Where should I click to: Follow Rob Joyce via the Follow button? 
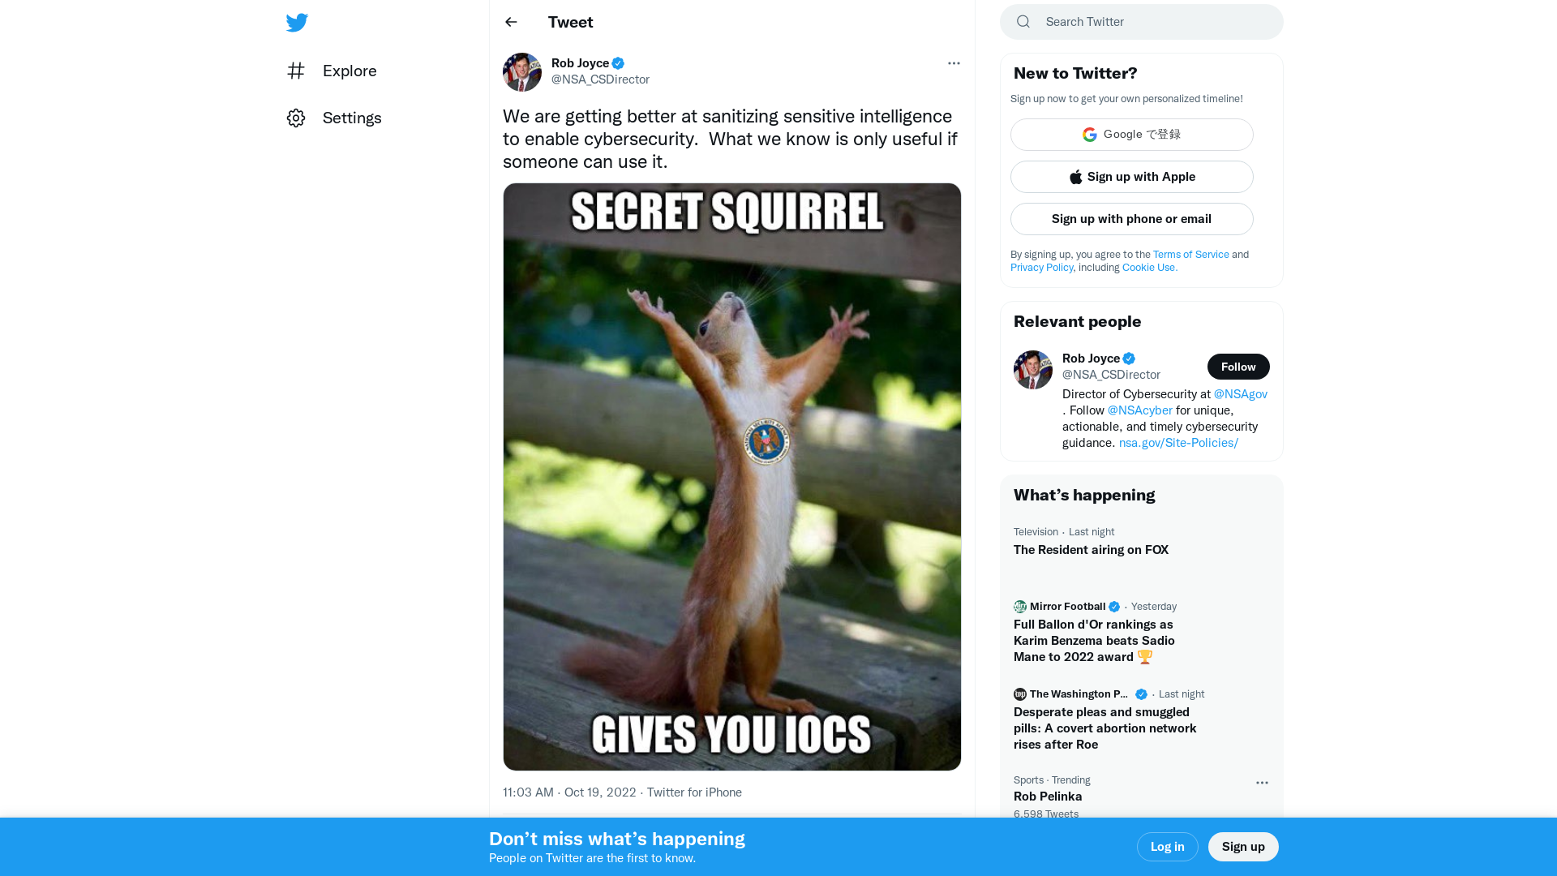point(1238,367)
